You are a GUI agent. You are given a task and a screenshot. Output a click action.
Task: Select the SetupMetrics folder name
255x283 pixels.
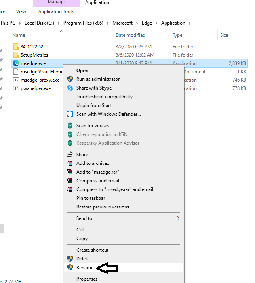pos(34,55)
